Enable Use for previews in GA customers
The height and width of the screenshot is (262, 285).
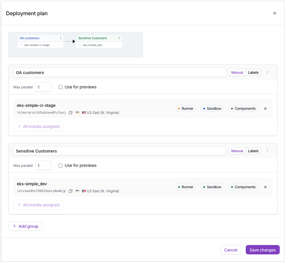[x=61, y=87]
